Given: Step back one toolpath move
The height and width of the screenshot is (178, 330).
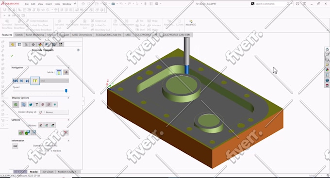Looking at the screenshot, I should (x=21, y=81).
